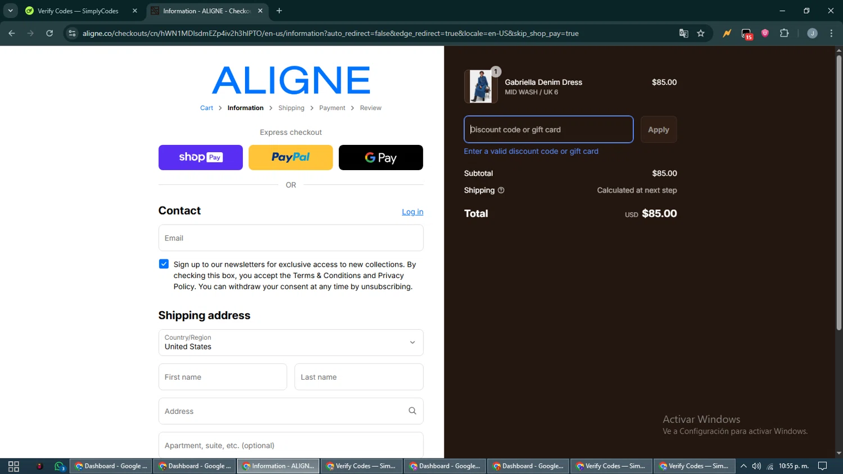Pay with PayPal button
The height and width of the screenshot is (474, 843).
pyautogui.click(x=291, y=157)
